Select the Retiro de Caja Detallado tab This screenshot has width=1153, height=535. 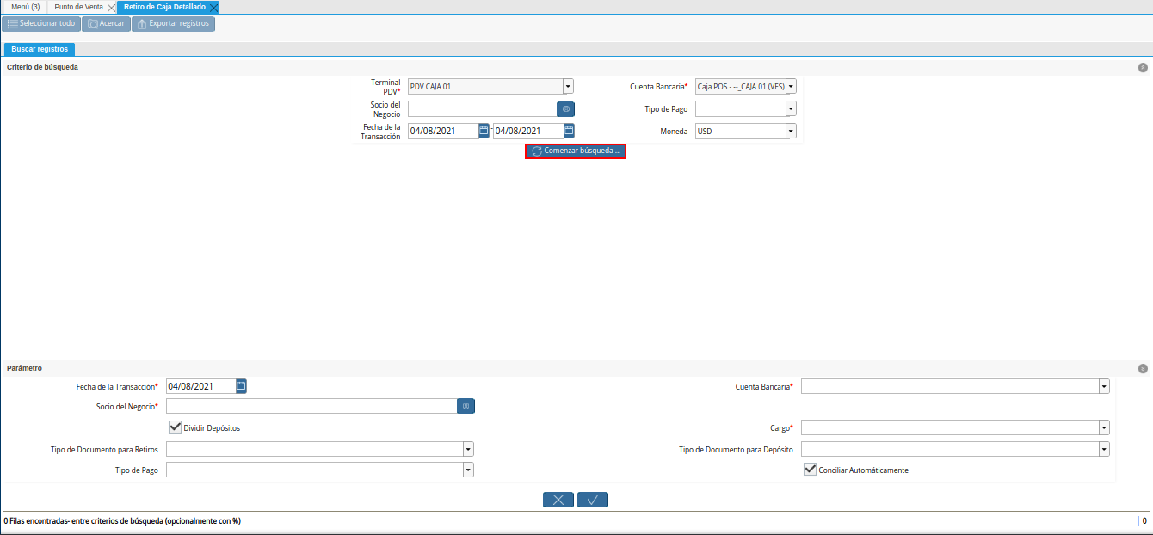coord(164,7)
